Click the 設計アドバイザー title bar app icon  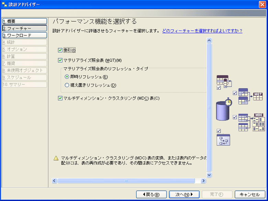tap(4, 4)
